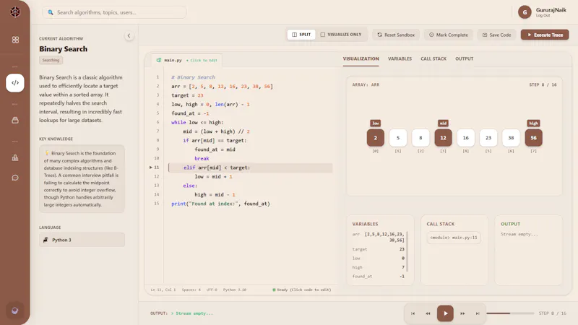Jump to the last step of the trace
Image resolution: width=578 pixels, height=325 pixels.
(x=478, y=313)
